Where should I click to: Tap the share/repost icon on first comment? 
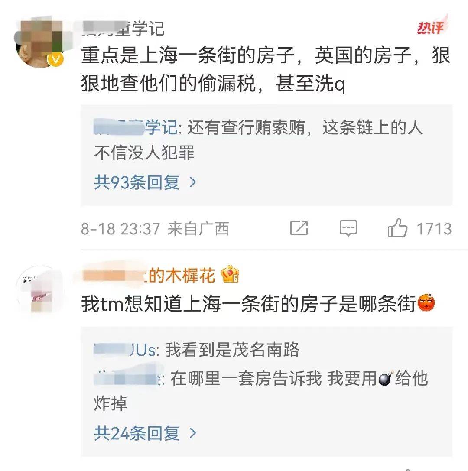point(299,227)
